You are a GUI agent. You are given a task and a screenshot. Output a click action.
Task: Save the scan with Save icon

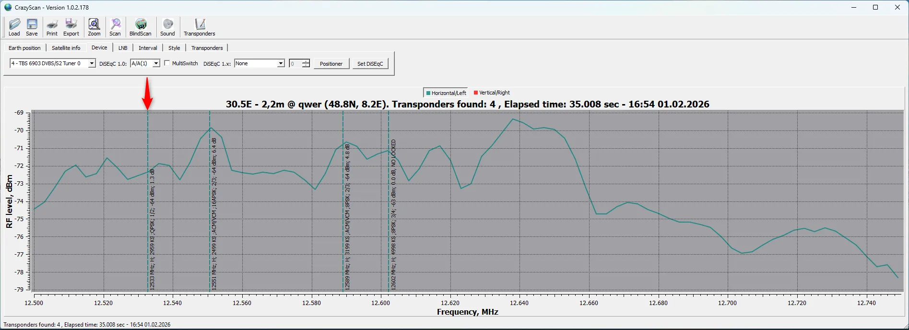pyautogui.click(x=32, y=27)
